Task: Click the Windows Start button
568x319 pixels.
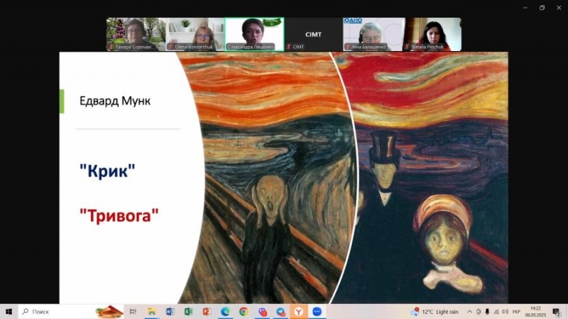Action: pyautogui.click(x=9, y=312)
